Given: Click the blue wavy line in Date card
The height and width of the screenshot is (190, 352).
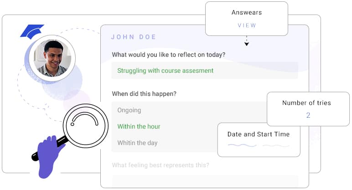Looking at the screenshot, I should pos(242,146).
